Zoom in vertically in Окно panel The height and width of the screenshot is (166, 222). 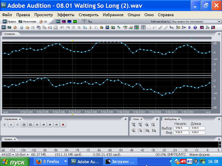[147, 131]
